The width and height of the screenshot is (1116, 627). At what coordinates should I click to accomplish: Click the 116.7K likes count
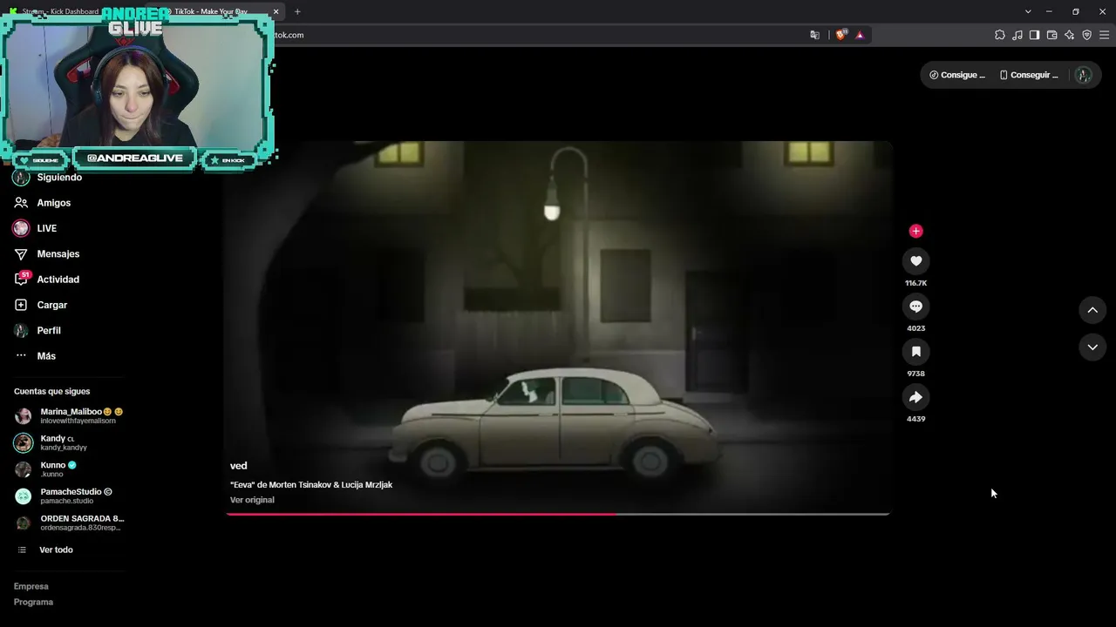(x=915, y=284)
